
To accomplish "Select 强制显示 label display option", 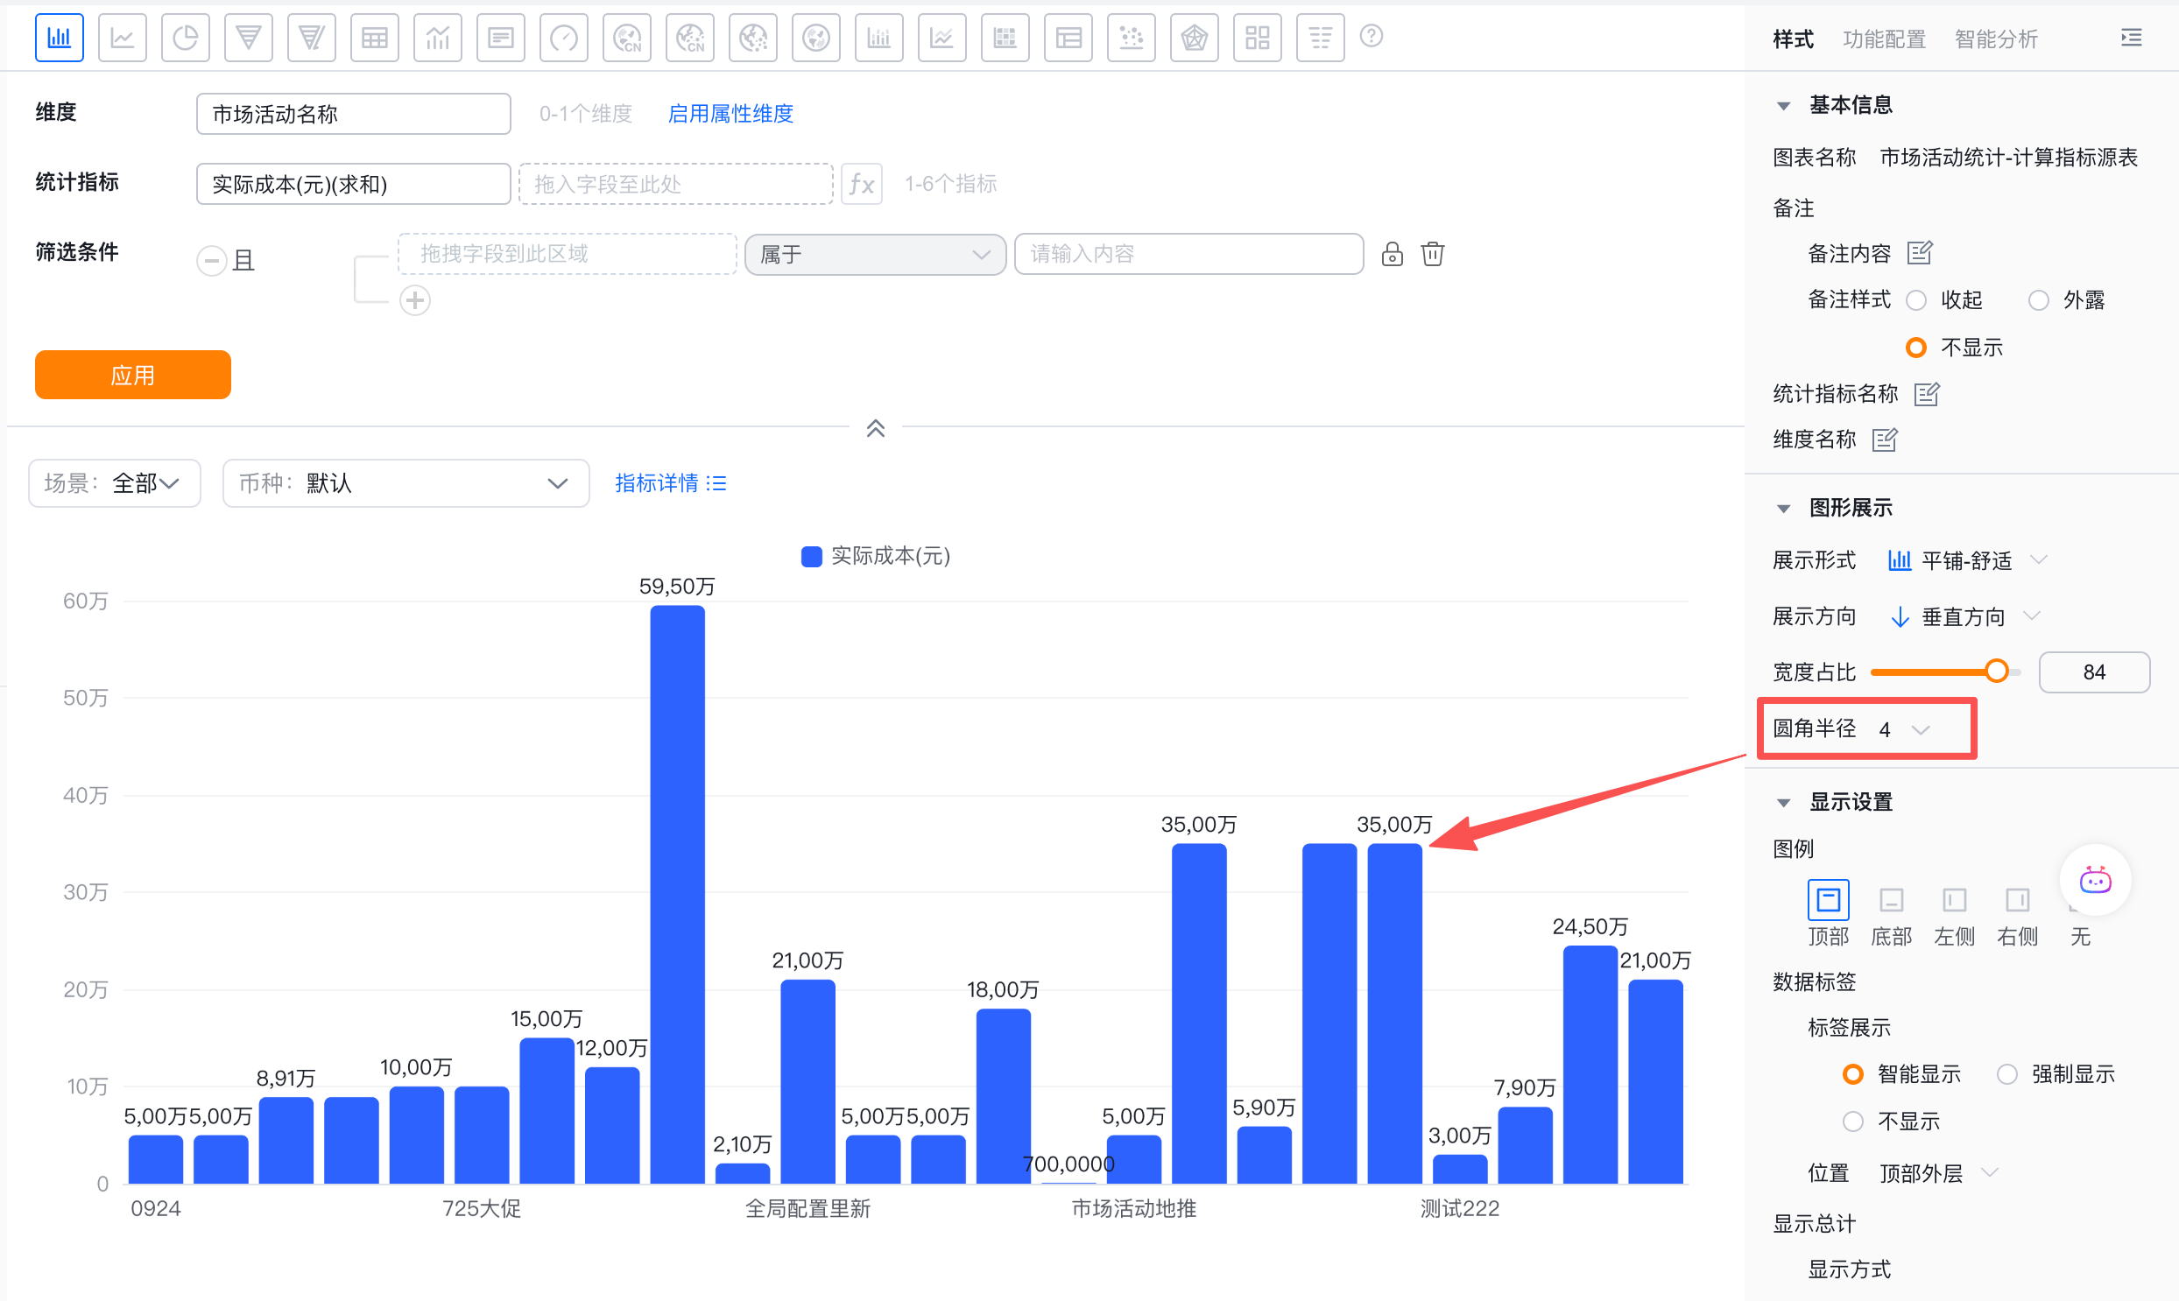I will click(x=2007, y=1074).
